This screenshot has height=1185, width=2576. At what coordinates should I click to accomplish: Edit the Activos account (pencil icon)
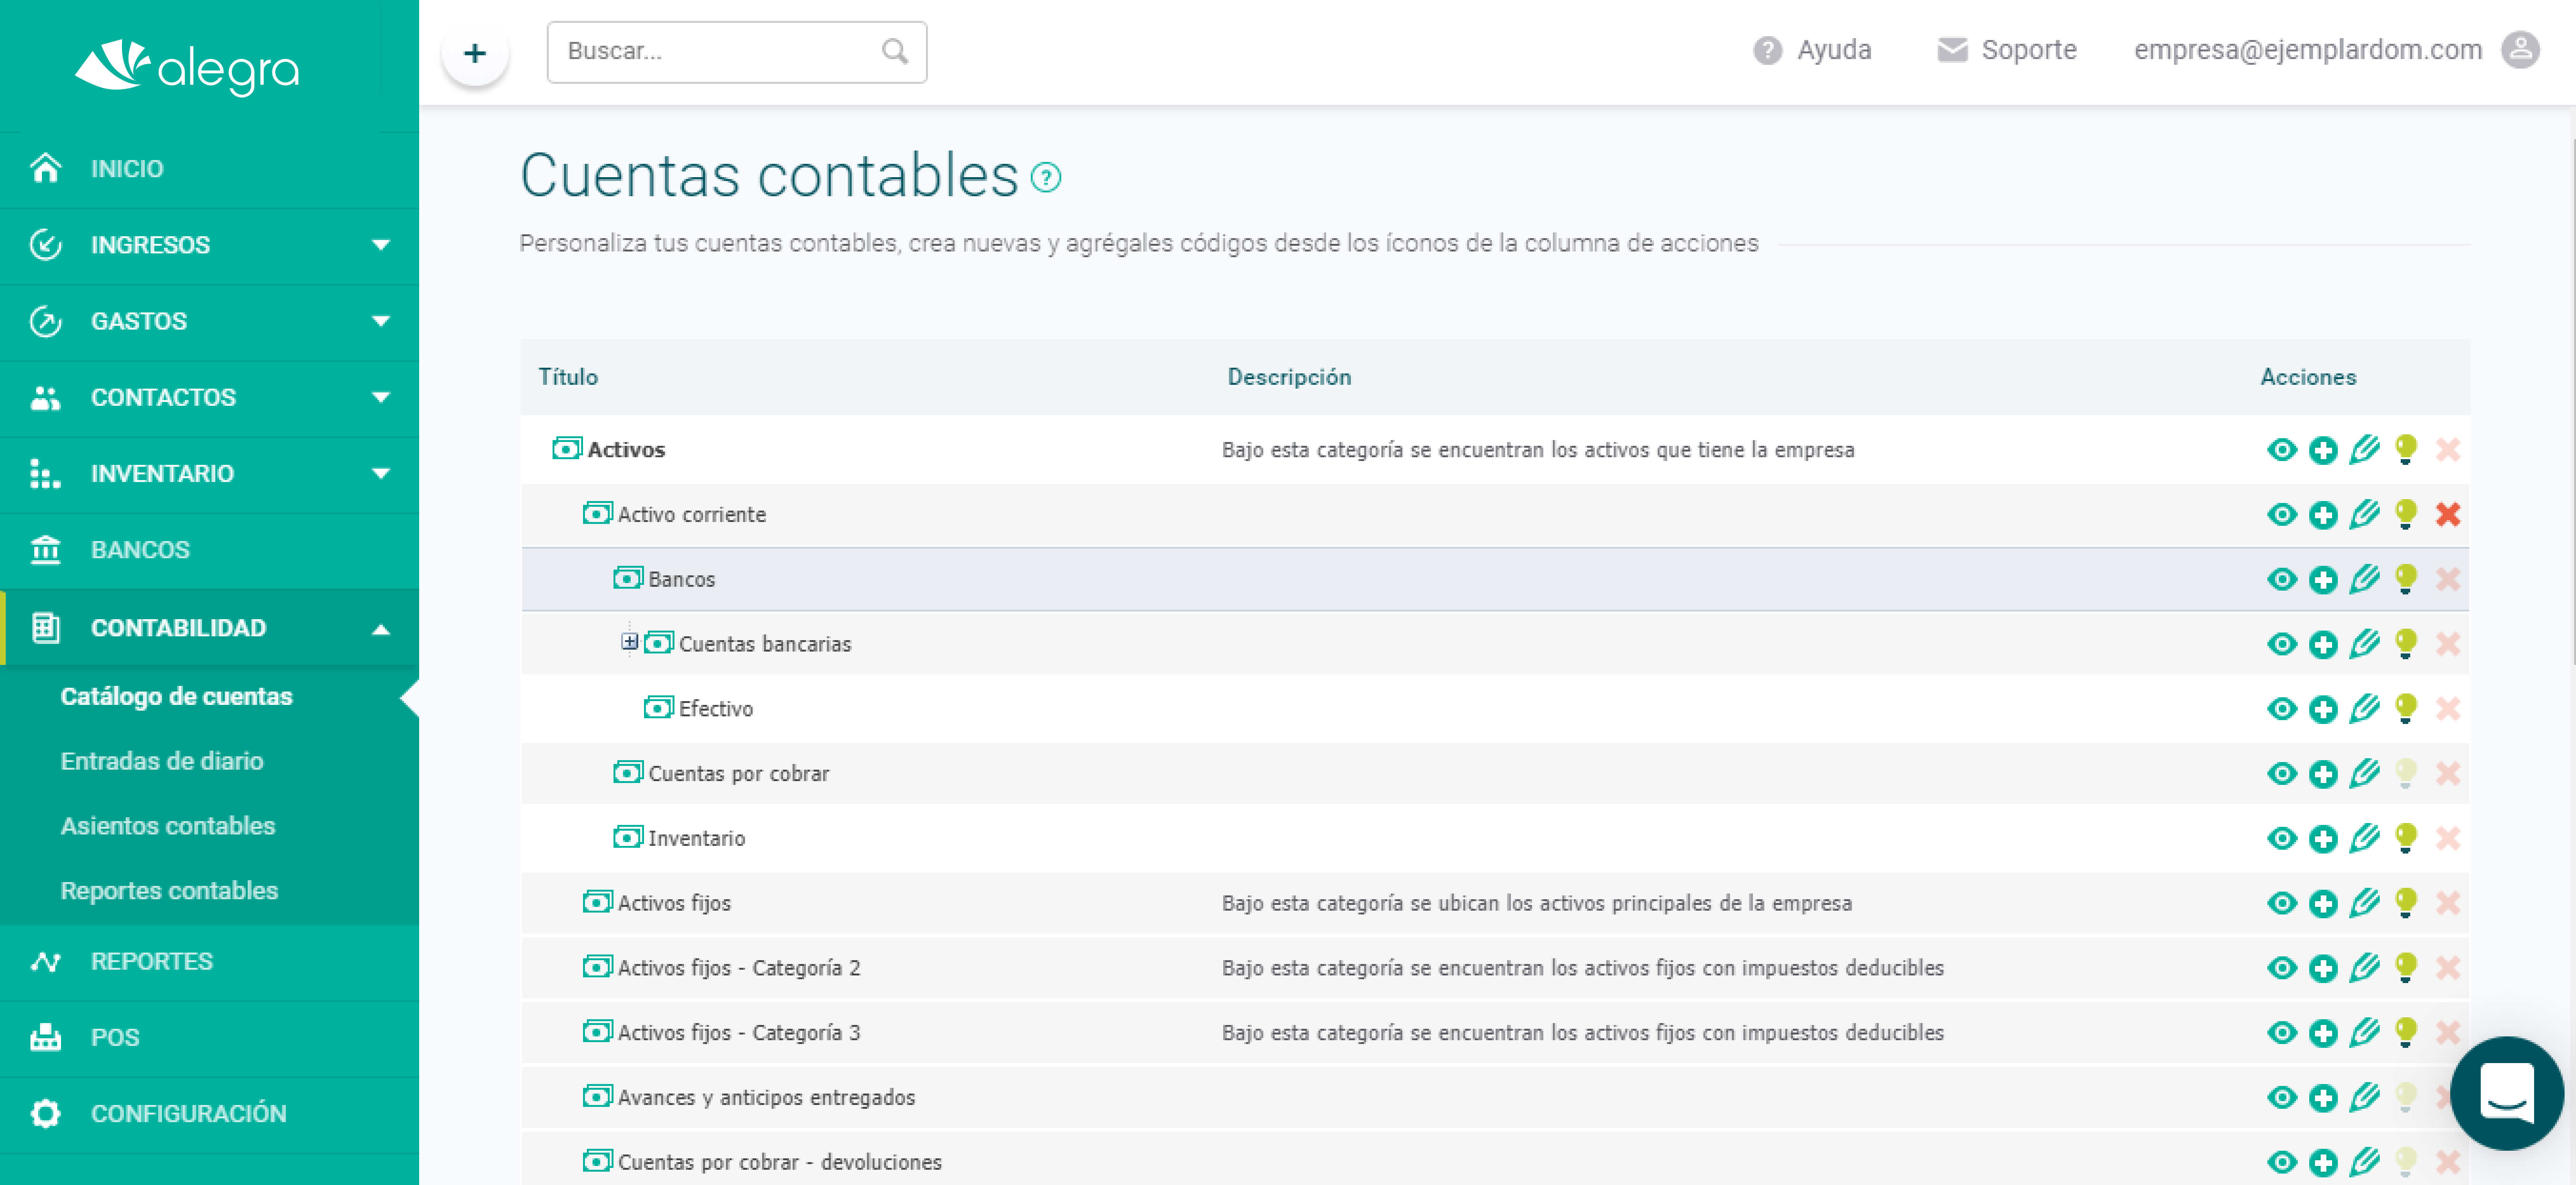pyautogui.click(x=2364, y=450)
